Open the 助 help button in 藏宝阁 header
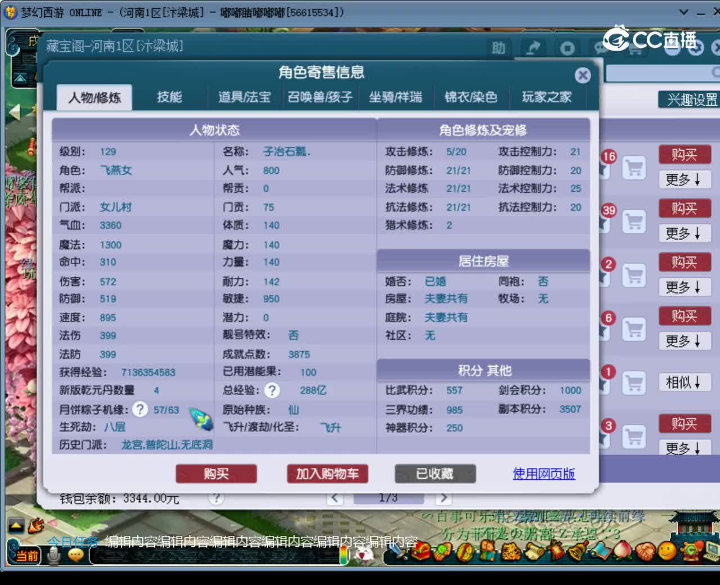The image size is (720, 585). click(498, 48)
